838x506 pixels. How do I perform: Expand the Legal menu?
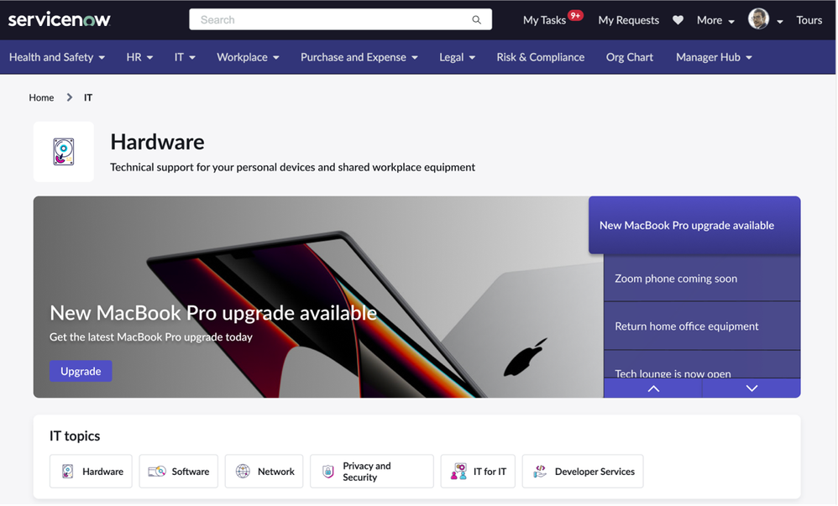(x=457, y=57)
